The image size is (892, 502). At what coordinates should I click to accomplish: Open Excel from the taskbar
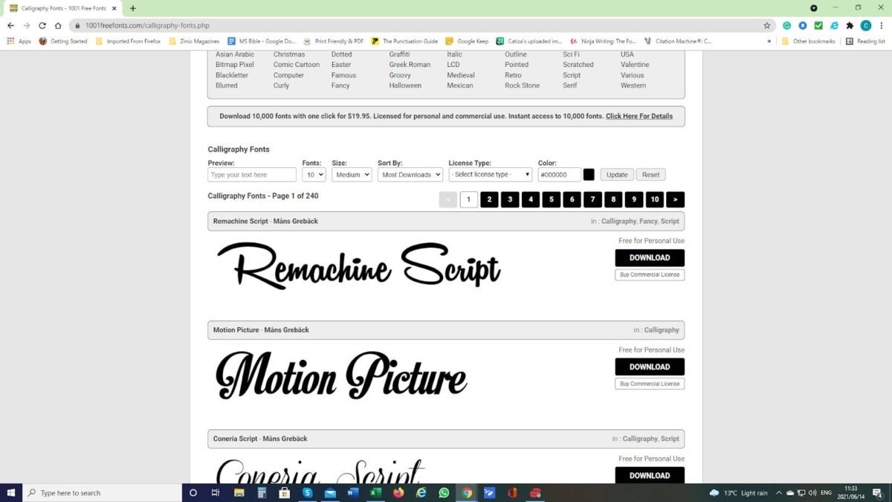pos(375,492)
